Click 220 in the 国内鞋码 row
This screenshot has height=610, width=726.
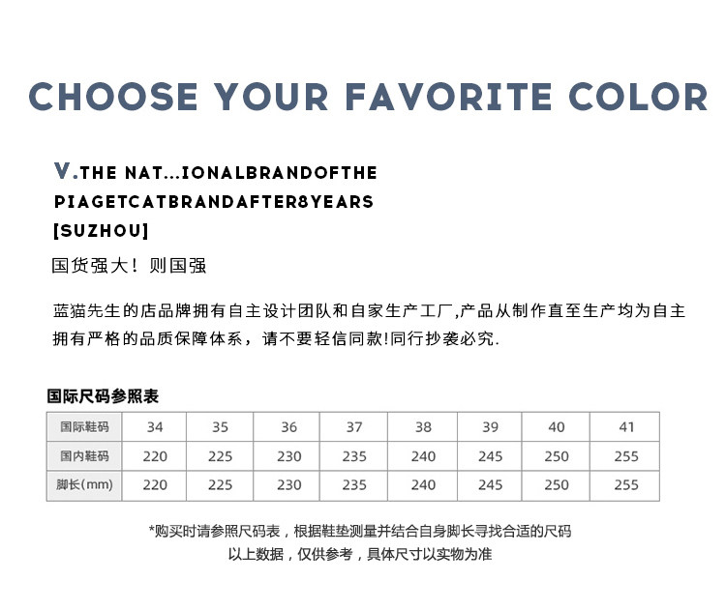coord(155,455)
